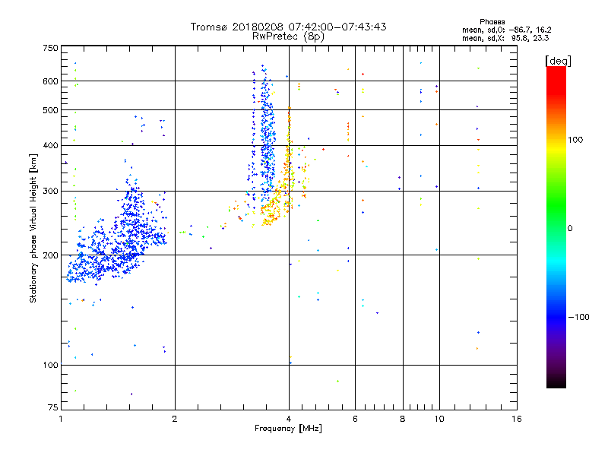This screenshot has height=456, width=608.
Task: Click x-axis tick label '8'
Action: 403,419
